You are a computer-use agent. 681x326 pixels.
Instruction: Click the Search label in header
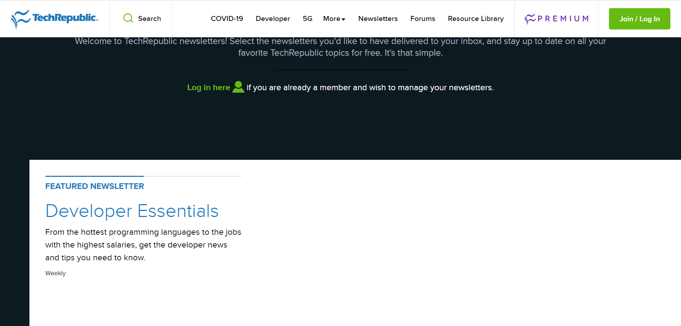coord(149,18)
